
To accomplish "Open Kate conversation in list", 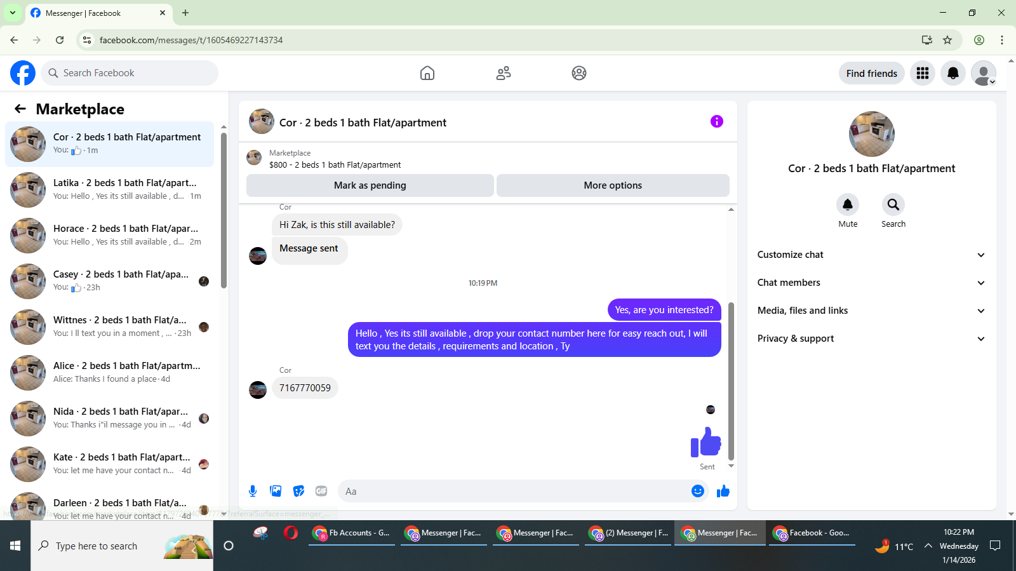I will tap(109, 464).
